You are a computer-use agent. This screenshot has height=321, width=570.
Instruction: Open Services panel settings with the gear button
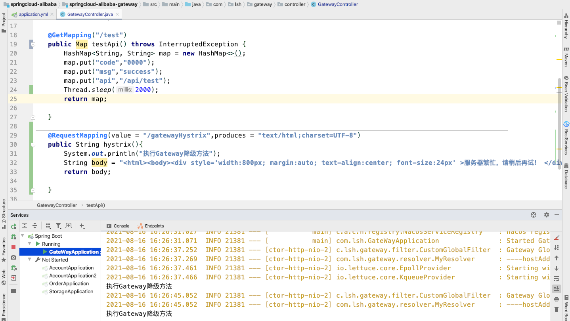[x=546, y=214]
